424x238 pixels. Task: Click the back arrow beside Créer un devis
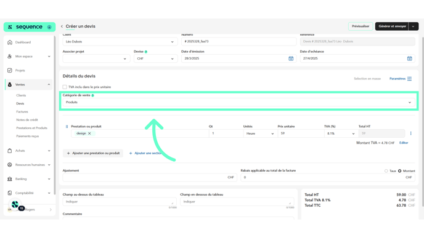coord(62,26)
